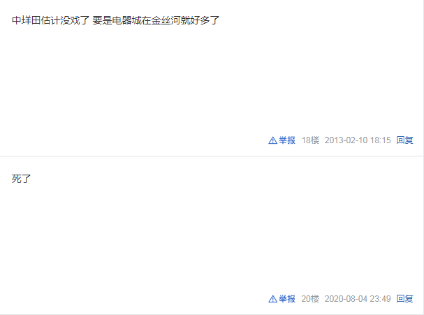Click the warning triangle icon on 18楼
The image size is (424, 315).
coord(272,140)
